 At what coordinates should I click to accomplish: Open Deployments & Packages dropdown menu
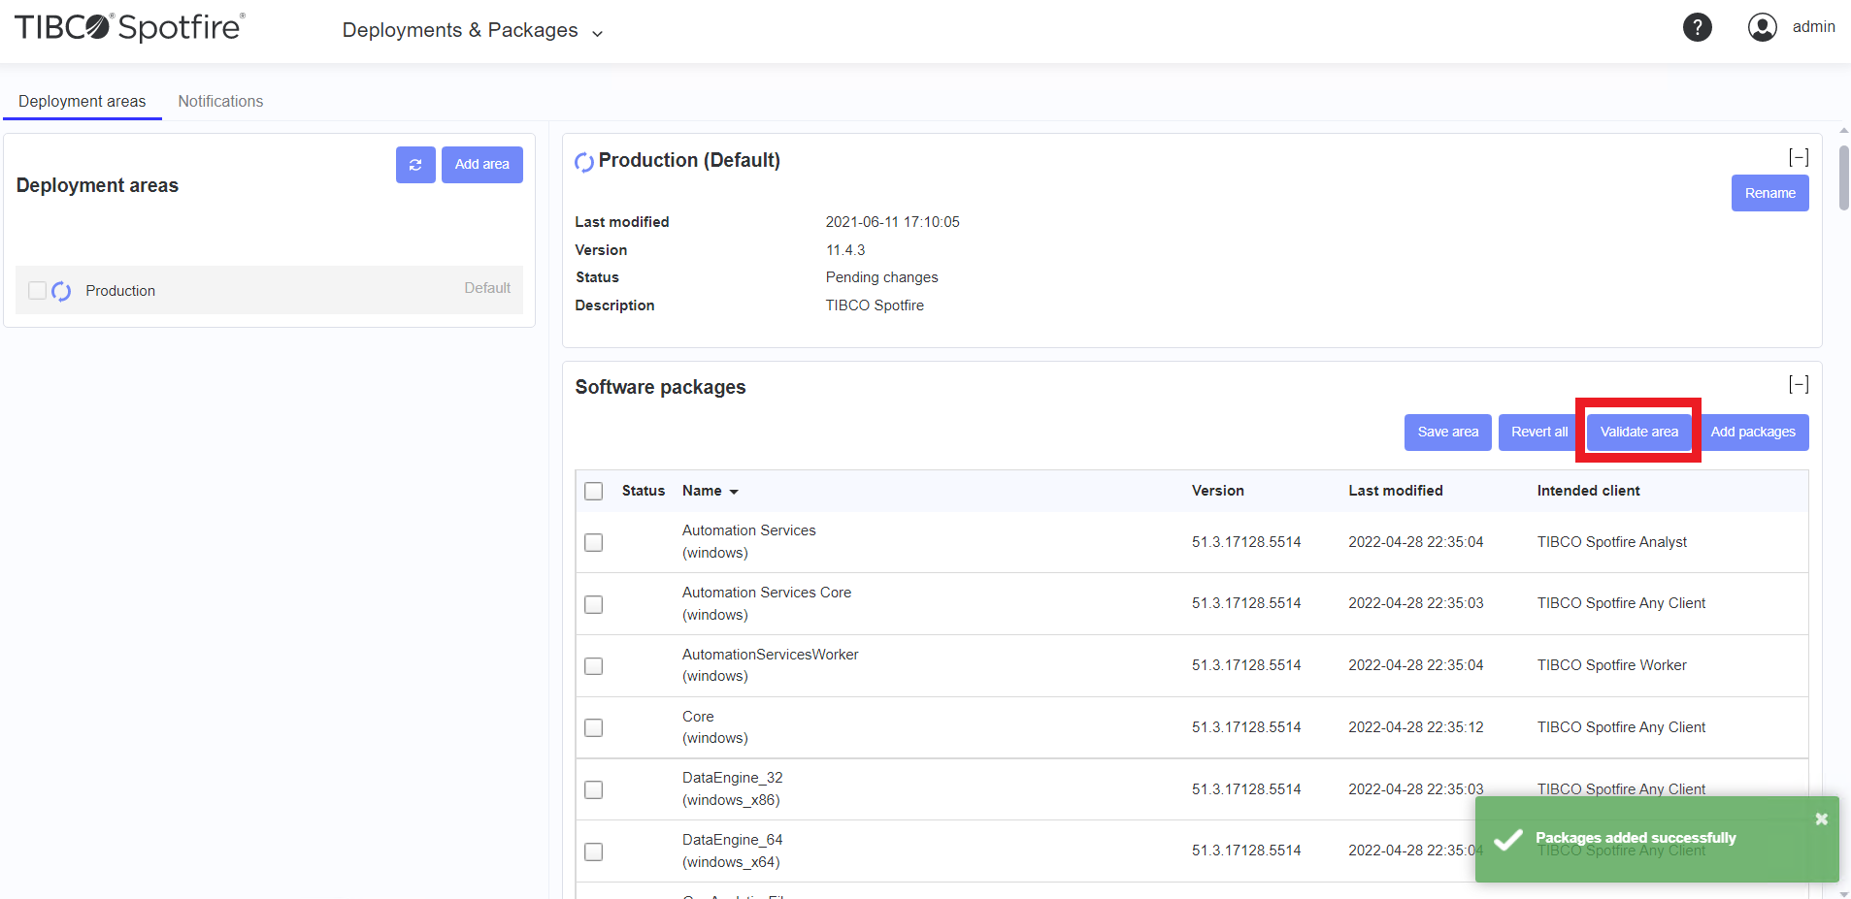[473, 30]
